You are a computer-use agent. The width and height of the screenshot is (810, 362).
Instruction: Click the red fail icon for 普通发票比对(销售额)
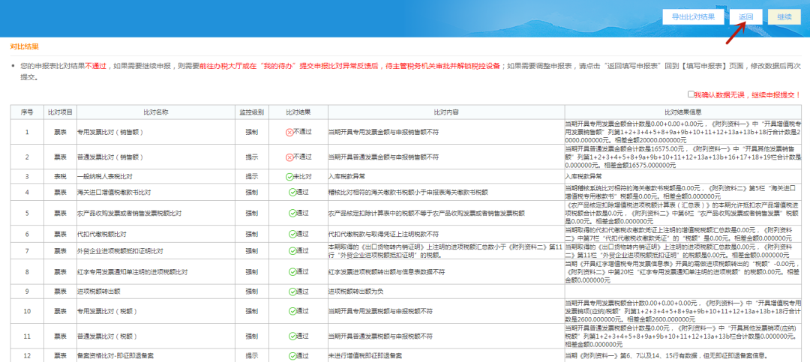click(x=289, y=157)
